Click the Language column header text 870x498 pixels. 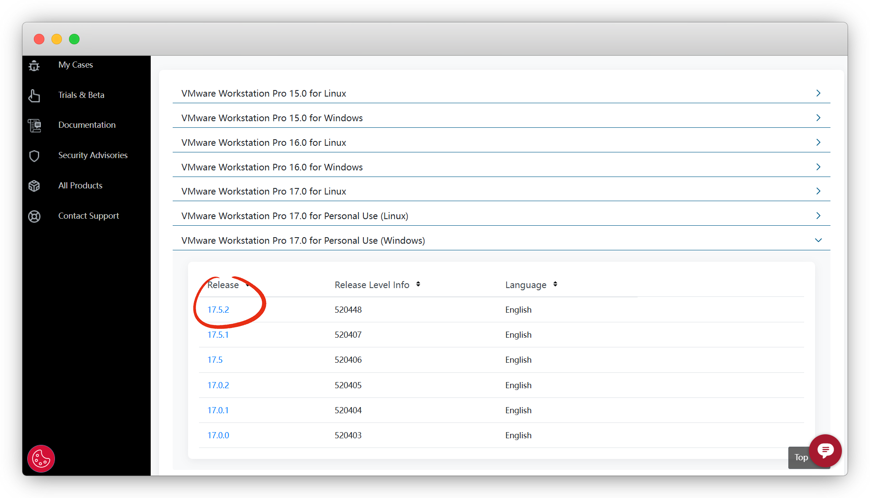(526, 285)
